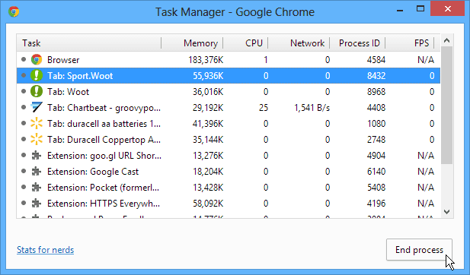Screen dimensions: 470x275
Task: Select the Extension: goo.gl URL Shor... row
Action: pyautogui.click(x=229, y=156)
